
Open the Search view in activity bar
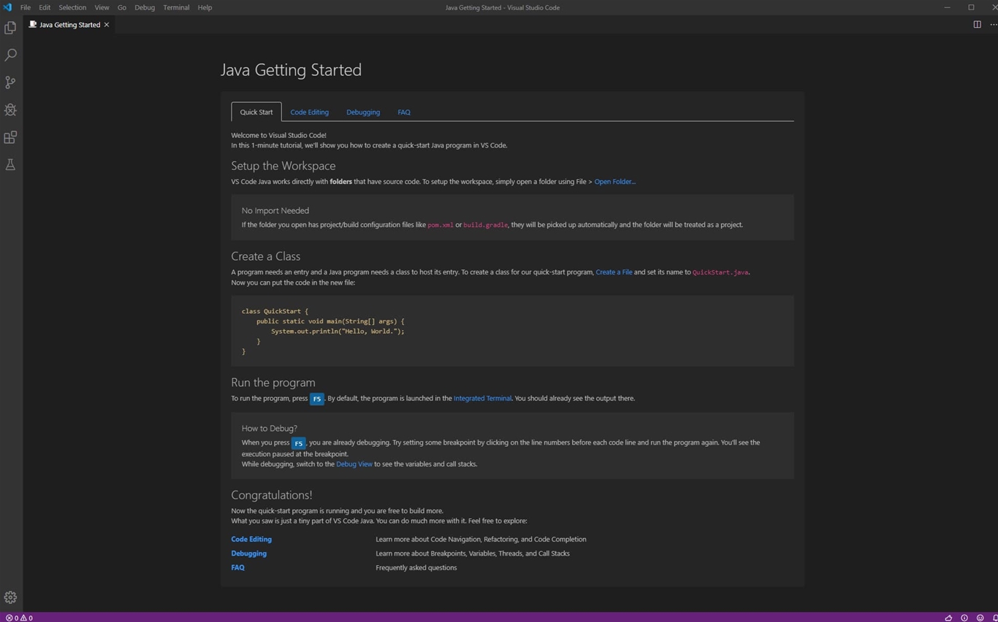[x=10, y=55]
